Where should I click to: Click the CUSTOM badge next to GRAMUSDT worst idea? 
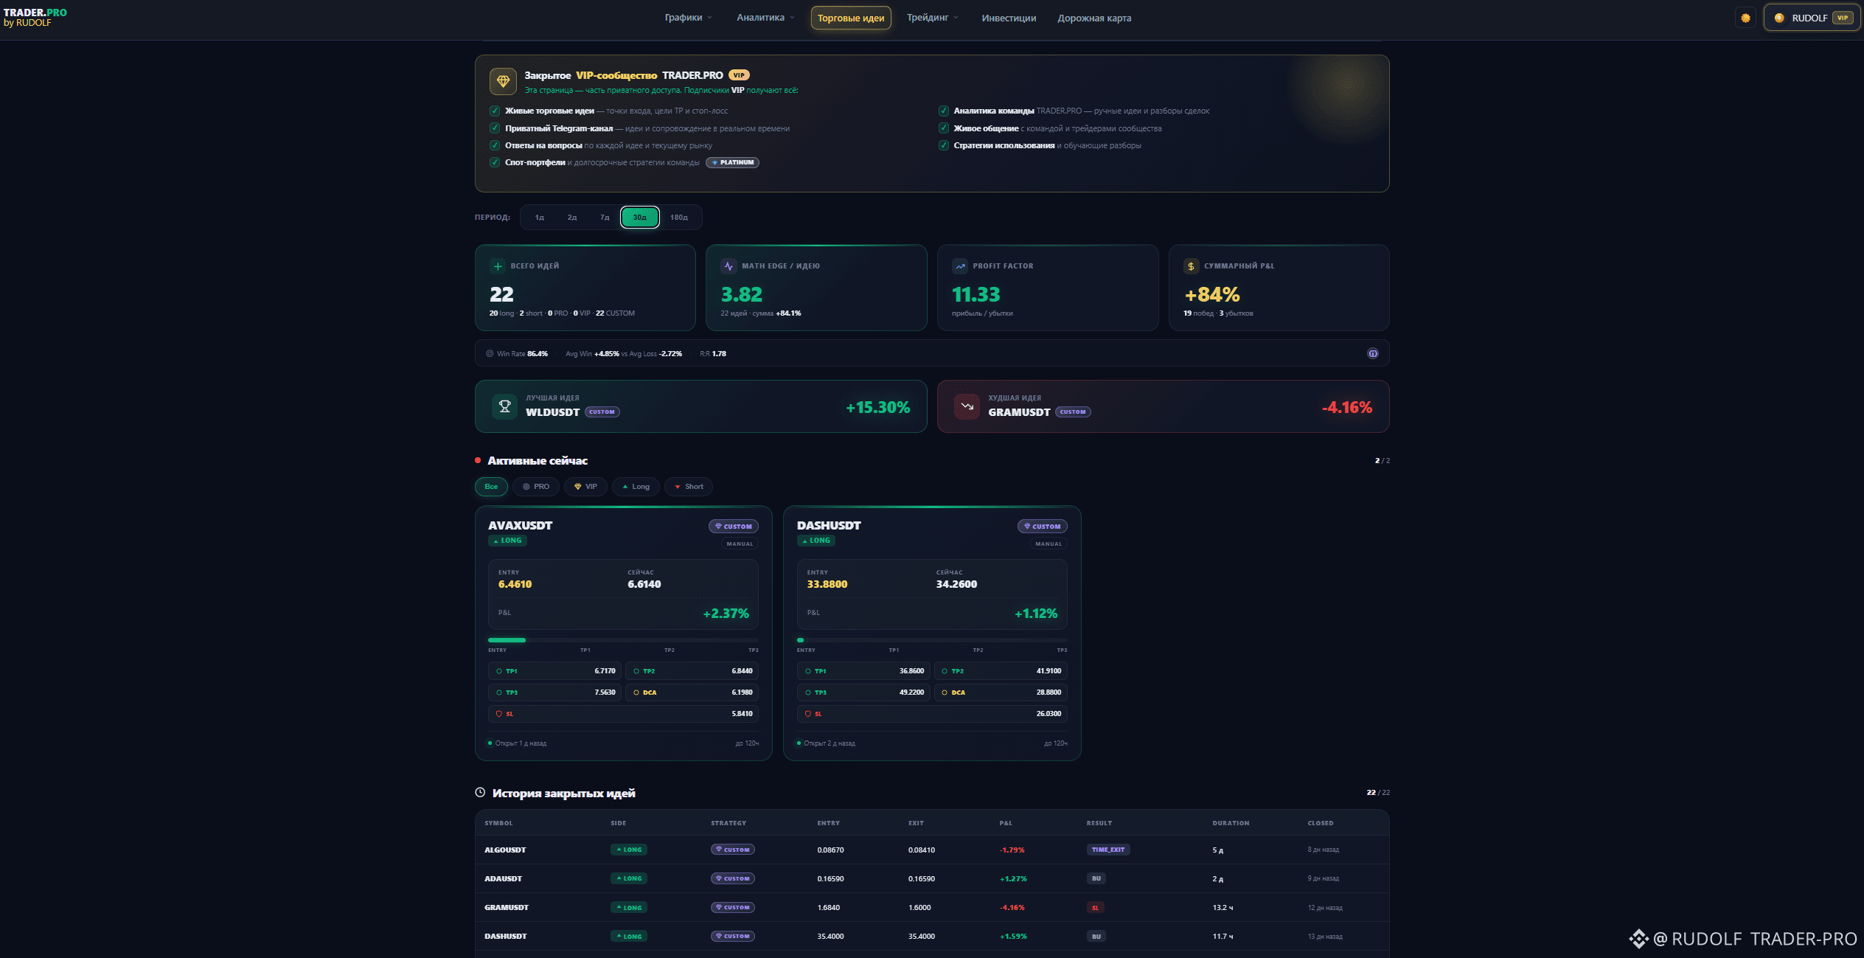(1073, 412)
